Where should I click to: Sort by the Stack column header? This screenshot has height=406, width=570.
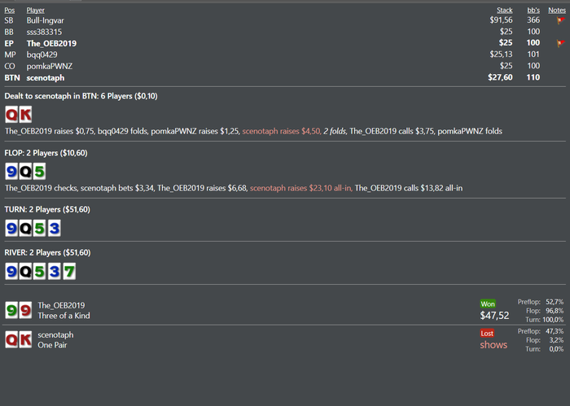point(505,10)
